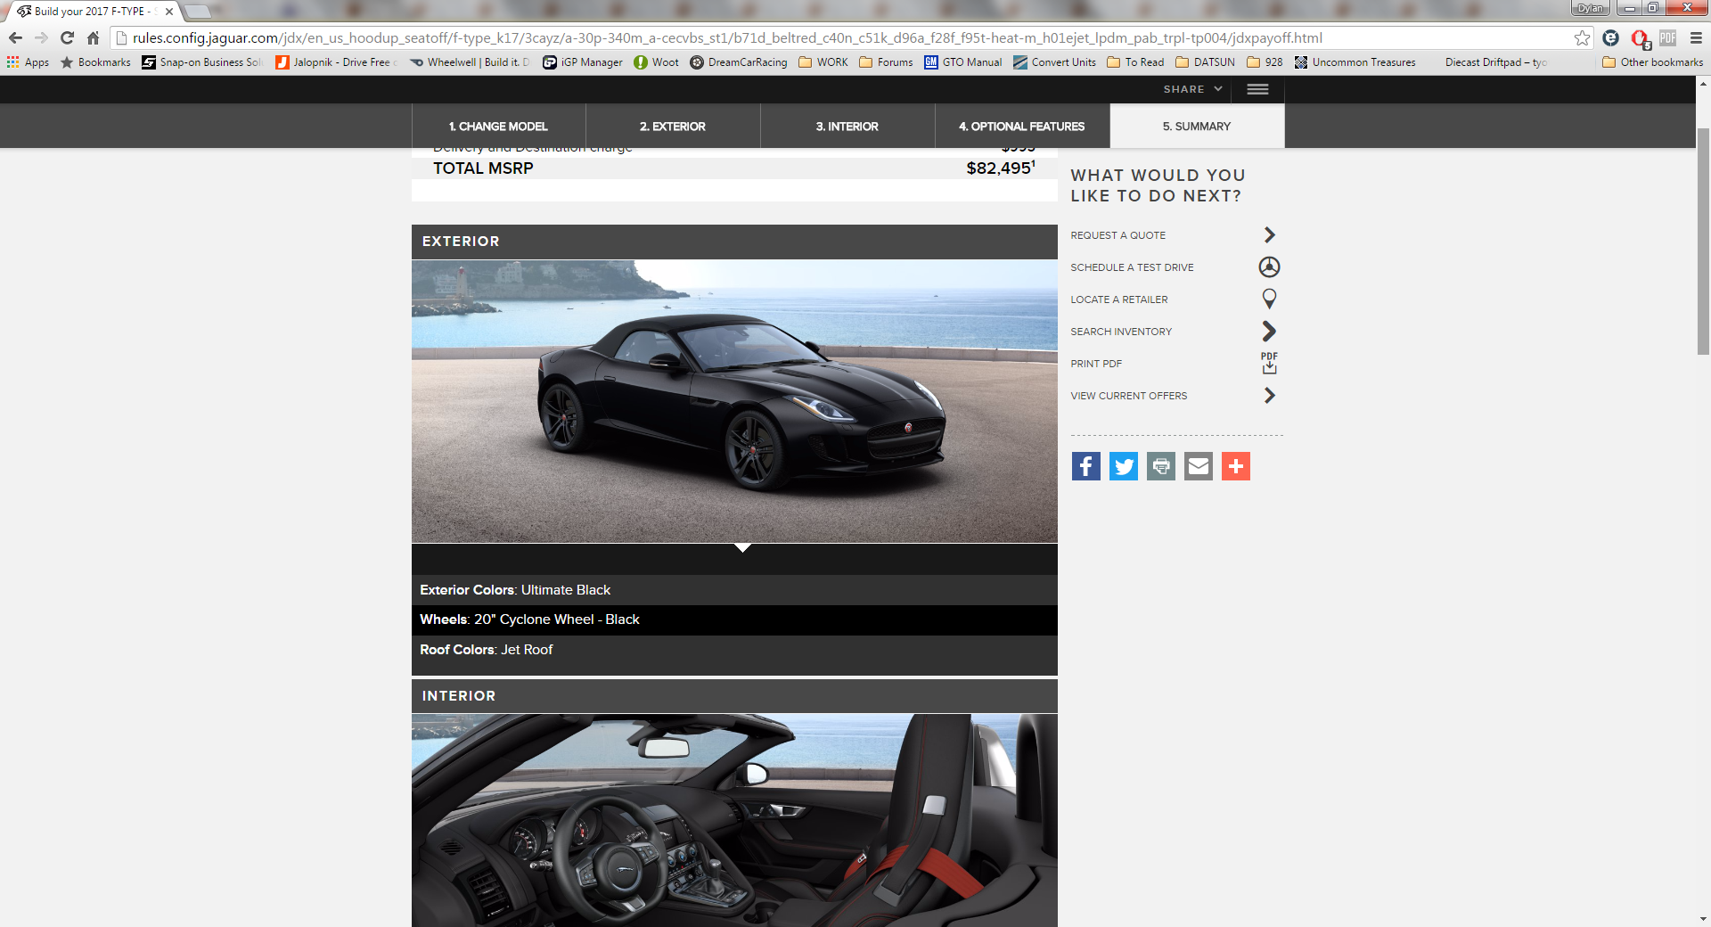Click the print share icon
The image size is (1711, 927).
pos(1160,466)
